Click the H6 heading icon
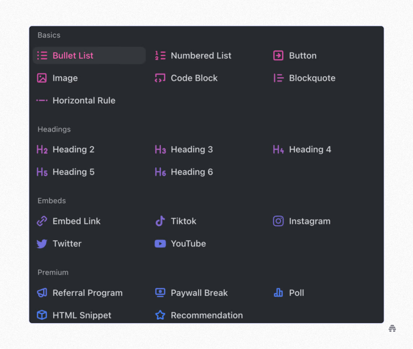 [x=160, y=172]
